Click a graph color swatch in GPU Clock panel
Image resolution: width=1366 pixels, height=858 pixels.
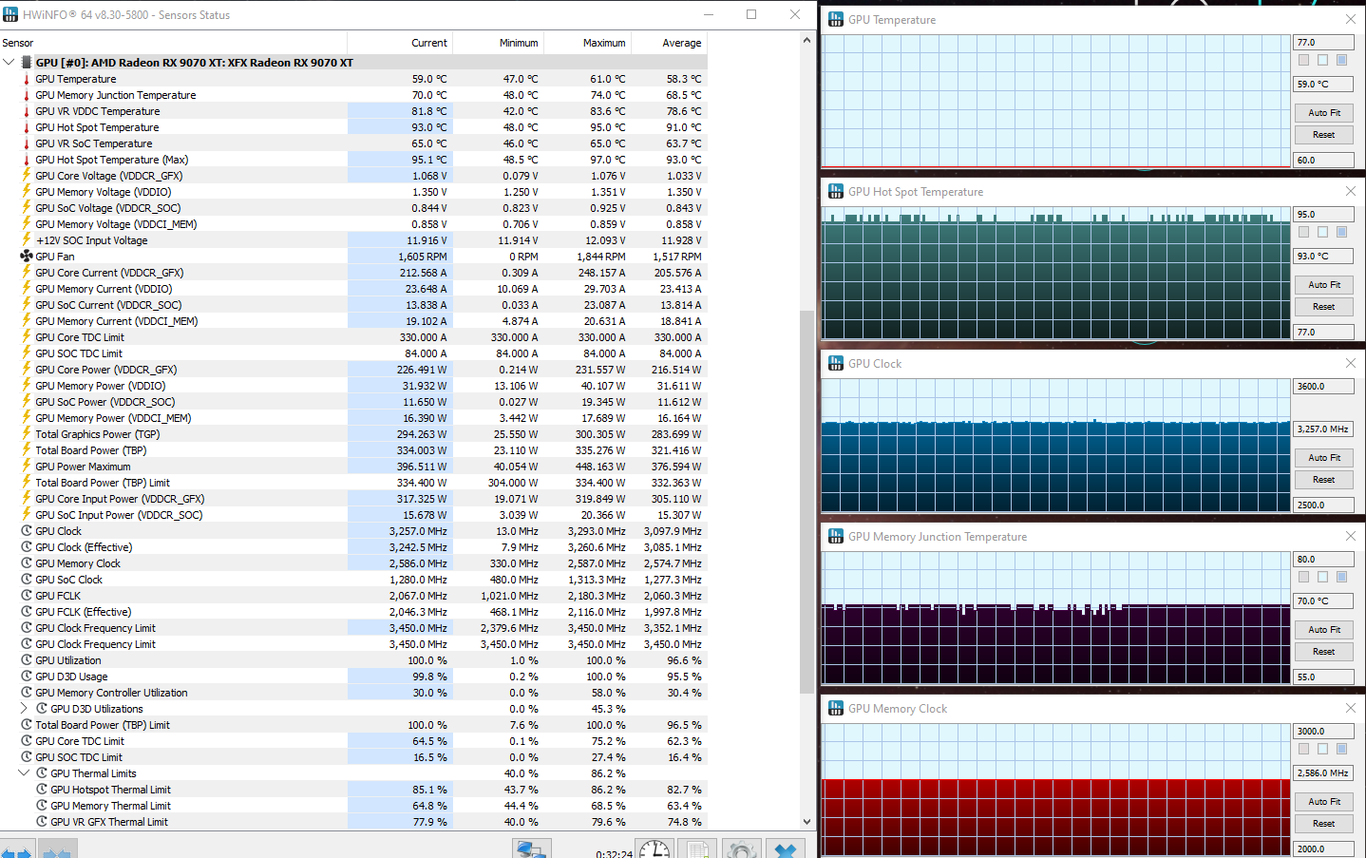(1323, 404)
